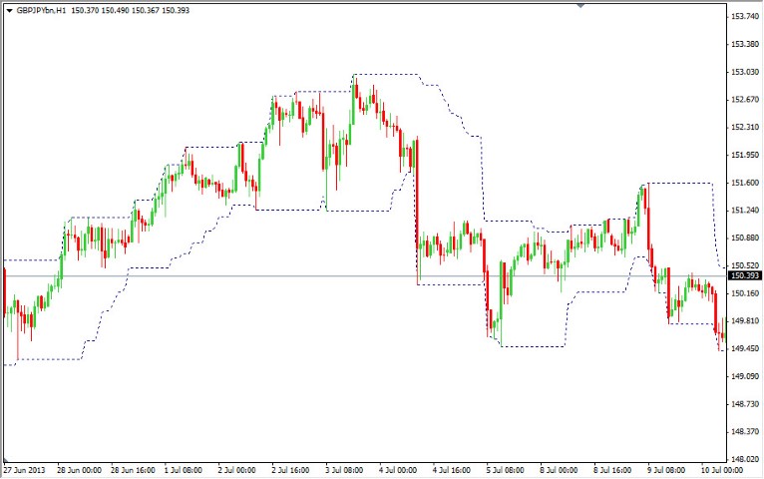Click the price scale value 149.090
Screen dimensions: 764x479
click(x=745, y=376)
